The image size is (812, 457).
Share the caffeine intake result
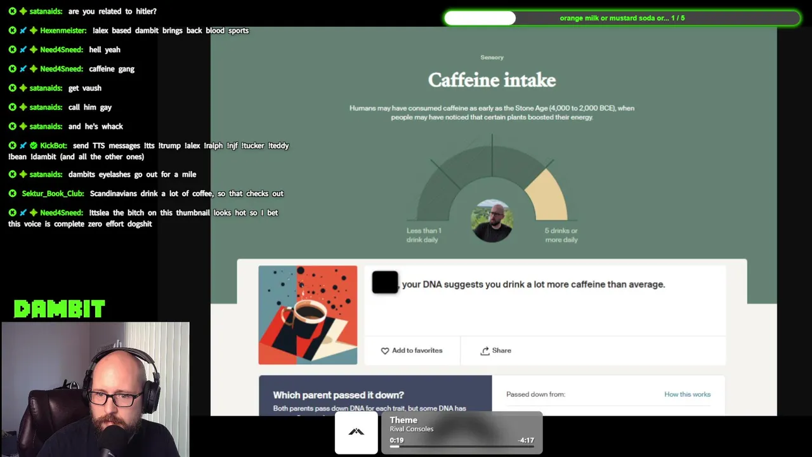pos(495,350)
